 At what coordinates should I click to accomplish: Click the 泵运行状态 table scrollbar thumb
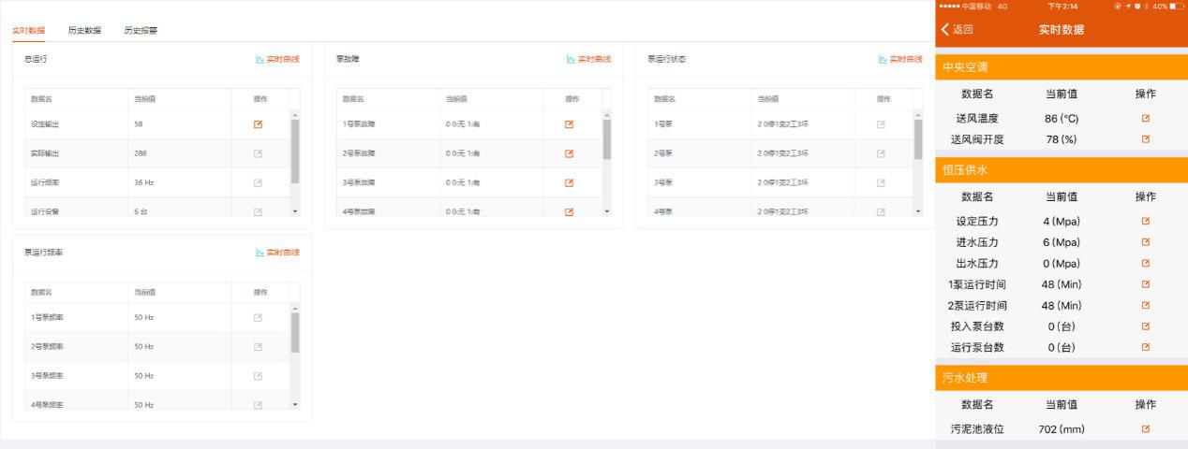coord(918,139)
